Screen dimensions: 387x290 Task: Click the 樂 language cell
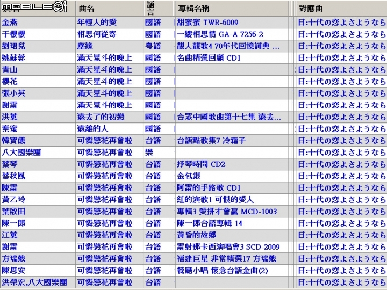point(149,153)
